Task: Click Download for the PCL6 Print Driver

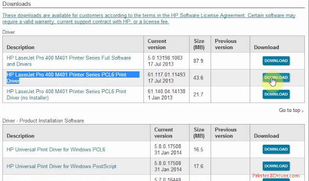Action: point(276,77)
